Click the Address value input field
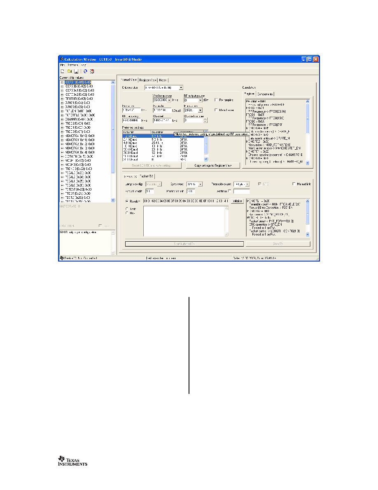This screenshot has height=490, width=378. (x=241, y=191)
